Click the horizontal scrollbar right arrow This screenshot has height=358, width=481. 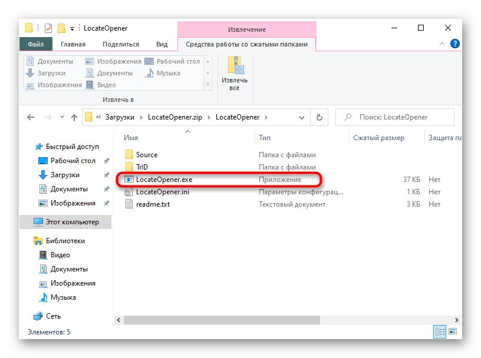coord(456,320)
